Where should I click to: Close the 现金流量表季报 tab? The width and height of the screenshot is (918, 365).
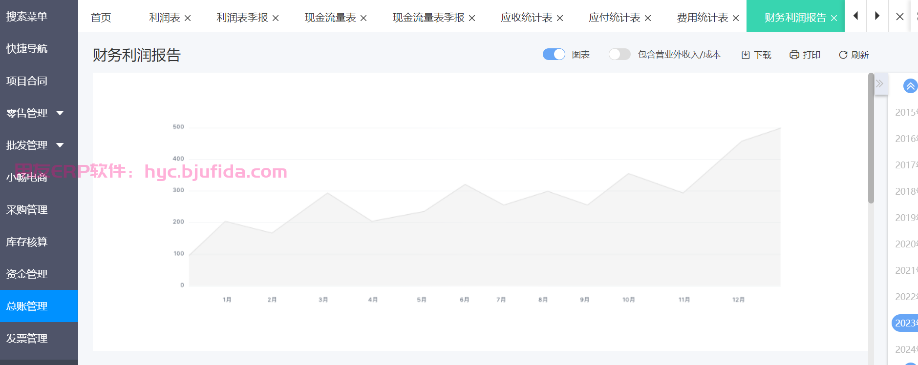point(472,18)
